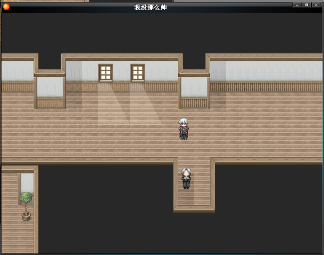
Task: Close the game window
Action: click(316, 5)
